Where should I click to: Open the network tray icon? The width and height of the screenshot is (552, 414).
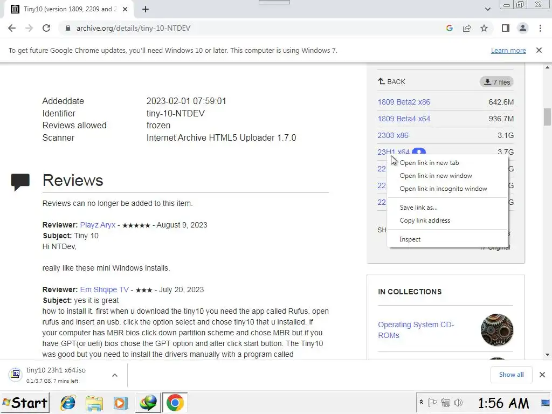[446, 403]
